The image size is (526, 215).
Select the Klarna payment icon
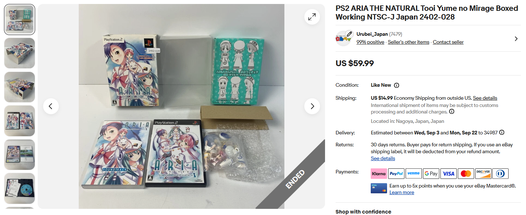coord(379,174)
